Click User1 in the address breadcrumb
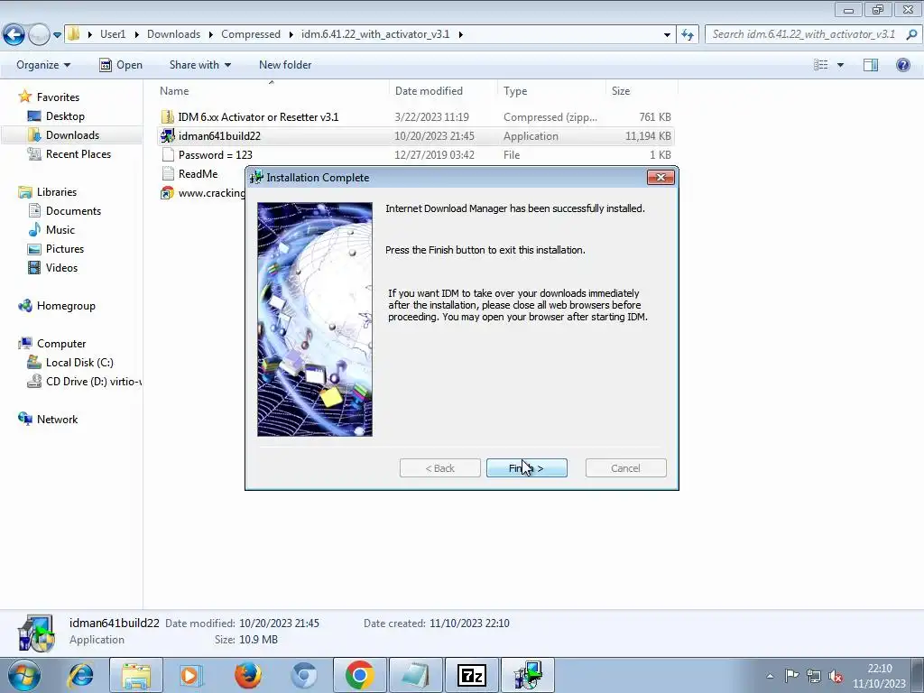924x693 pixels. (x=113, y=34)
